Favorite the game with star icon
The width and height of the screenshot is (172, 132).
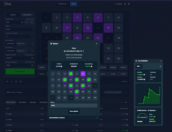click(20, 81)
